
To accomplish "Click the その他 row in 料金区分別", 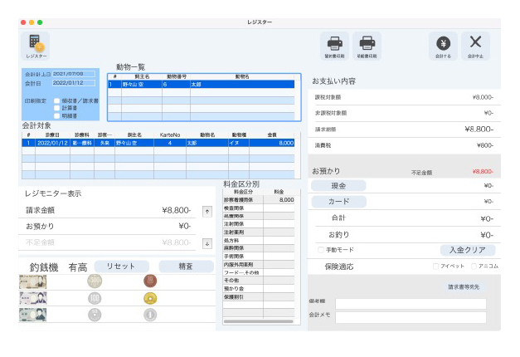I will coord(259,281).
